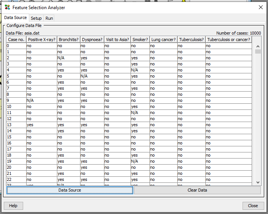268x214 pixels.
Task: Click the Number of cases: 10000 label
Action: [239, 33]
